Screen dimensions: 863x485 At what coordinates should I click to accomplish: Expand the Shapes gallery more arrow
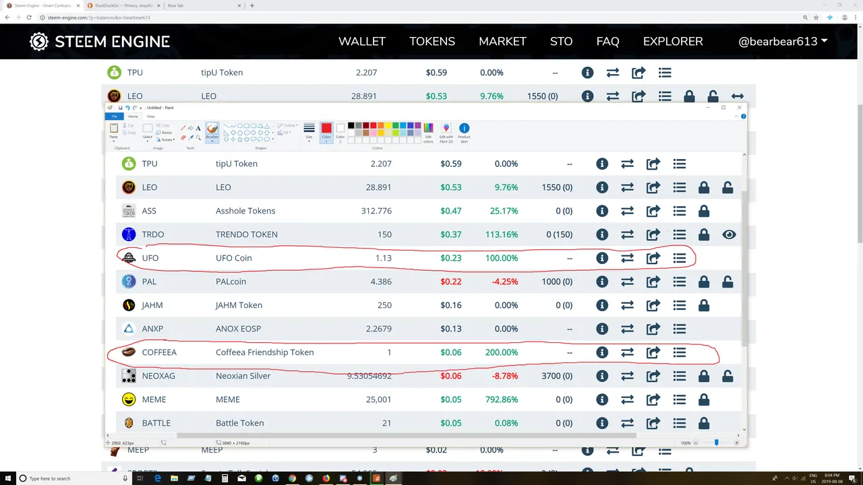[x=273, y=139]
